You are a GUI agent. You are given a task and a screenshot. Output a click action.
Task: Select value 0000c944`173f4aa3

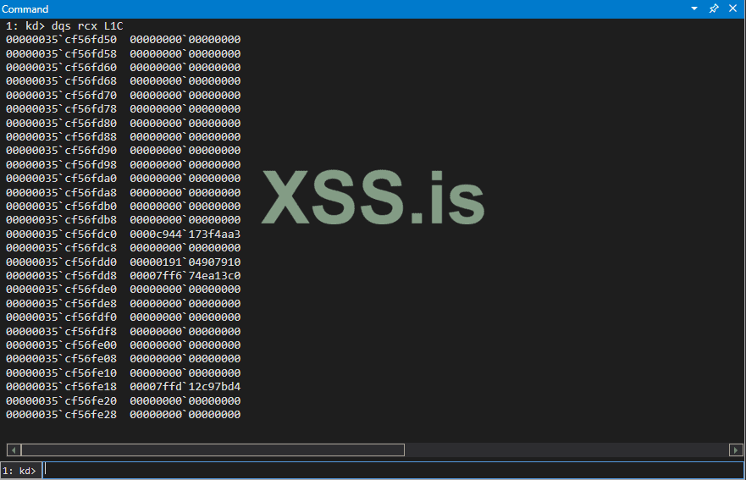(x=185, y=234)
